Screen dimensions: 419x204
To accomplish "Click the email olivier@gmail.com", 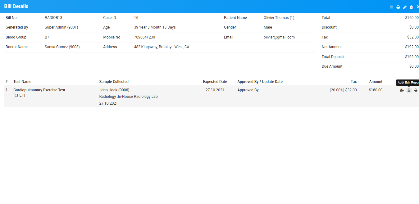I will (x=279, y=37).
